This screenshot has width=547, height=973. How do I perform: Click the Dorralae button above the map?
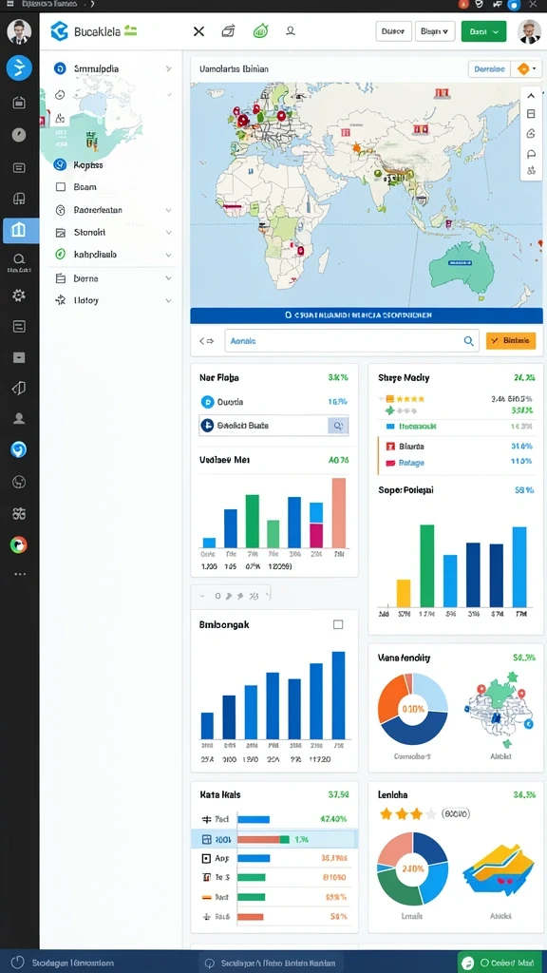tap(489, 68)
